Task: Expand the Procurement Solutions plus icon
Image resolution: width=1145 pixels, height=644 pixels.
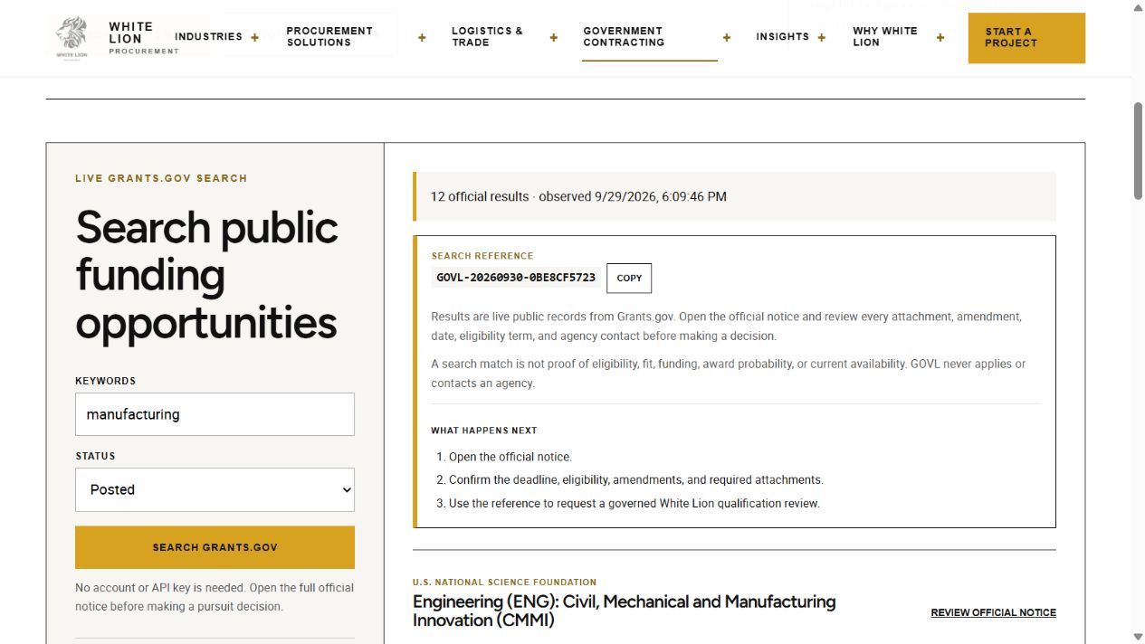Action: pos(422,37)
